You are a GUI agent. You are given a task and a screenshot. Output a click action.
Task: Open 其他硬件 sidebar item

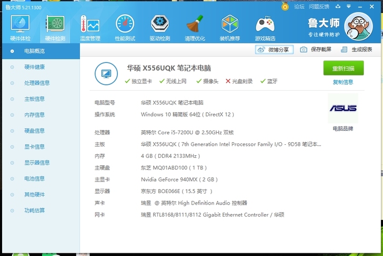[41, 195]
